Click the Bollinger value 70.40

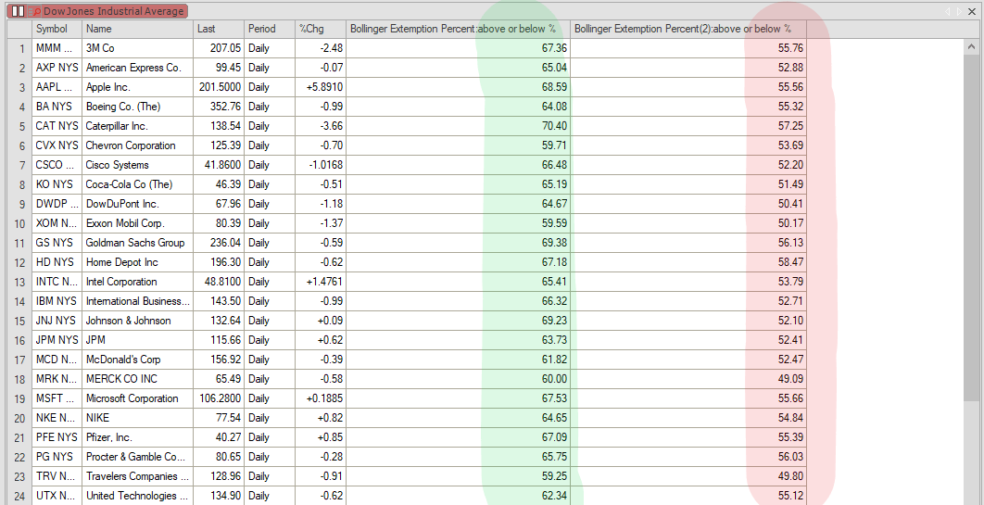(458, 125)
